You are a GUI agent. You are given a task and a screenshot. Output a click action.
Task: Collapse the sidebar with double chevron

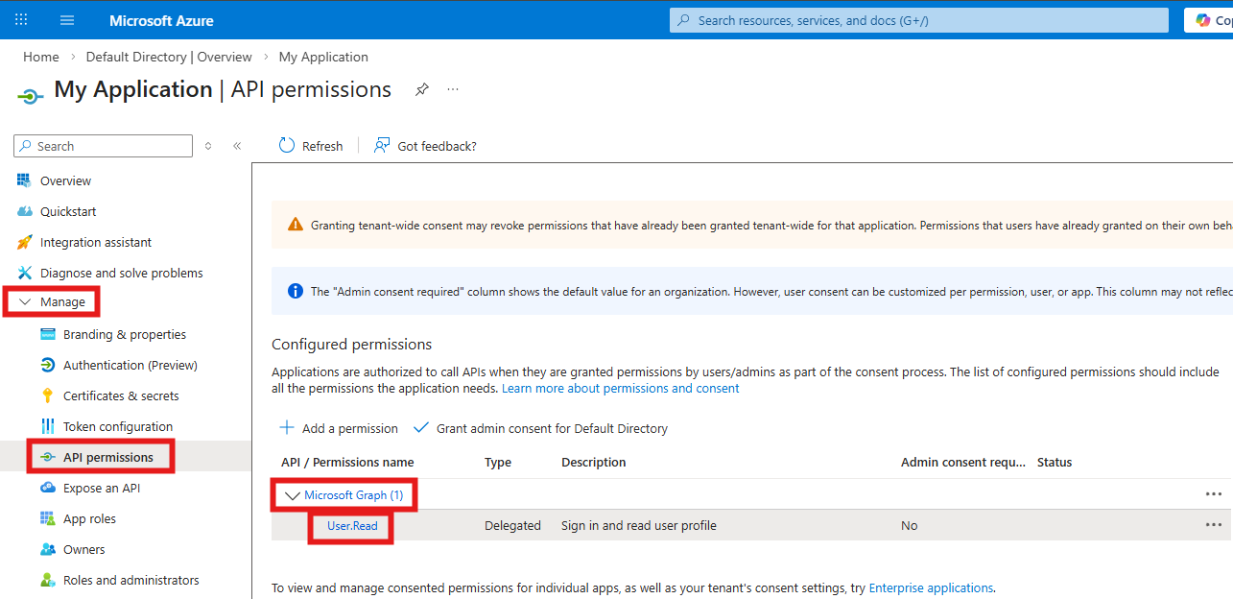click(x=237, y=146)
